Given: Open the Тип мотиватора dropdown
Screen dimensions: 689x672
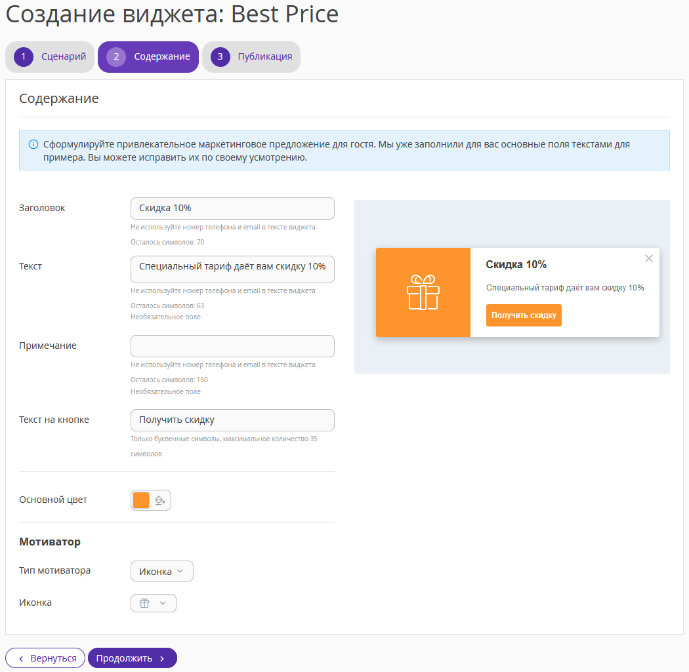Looking at the screenshot, I should coord(161,571).
